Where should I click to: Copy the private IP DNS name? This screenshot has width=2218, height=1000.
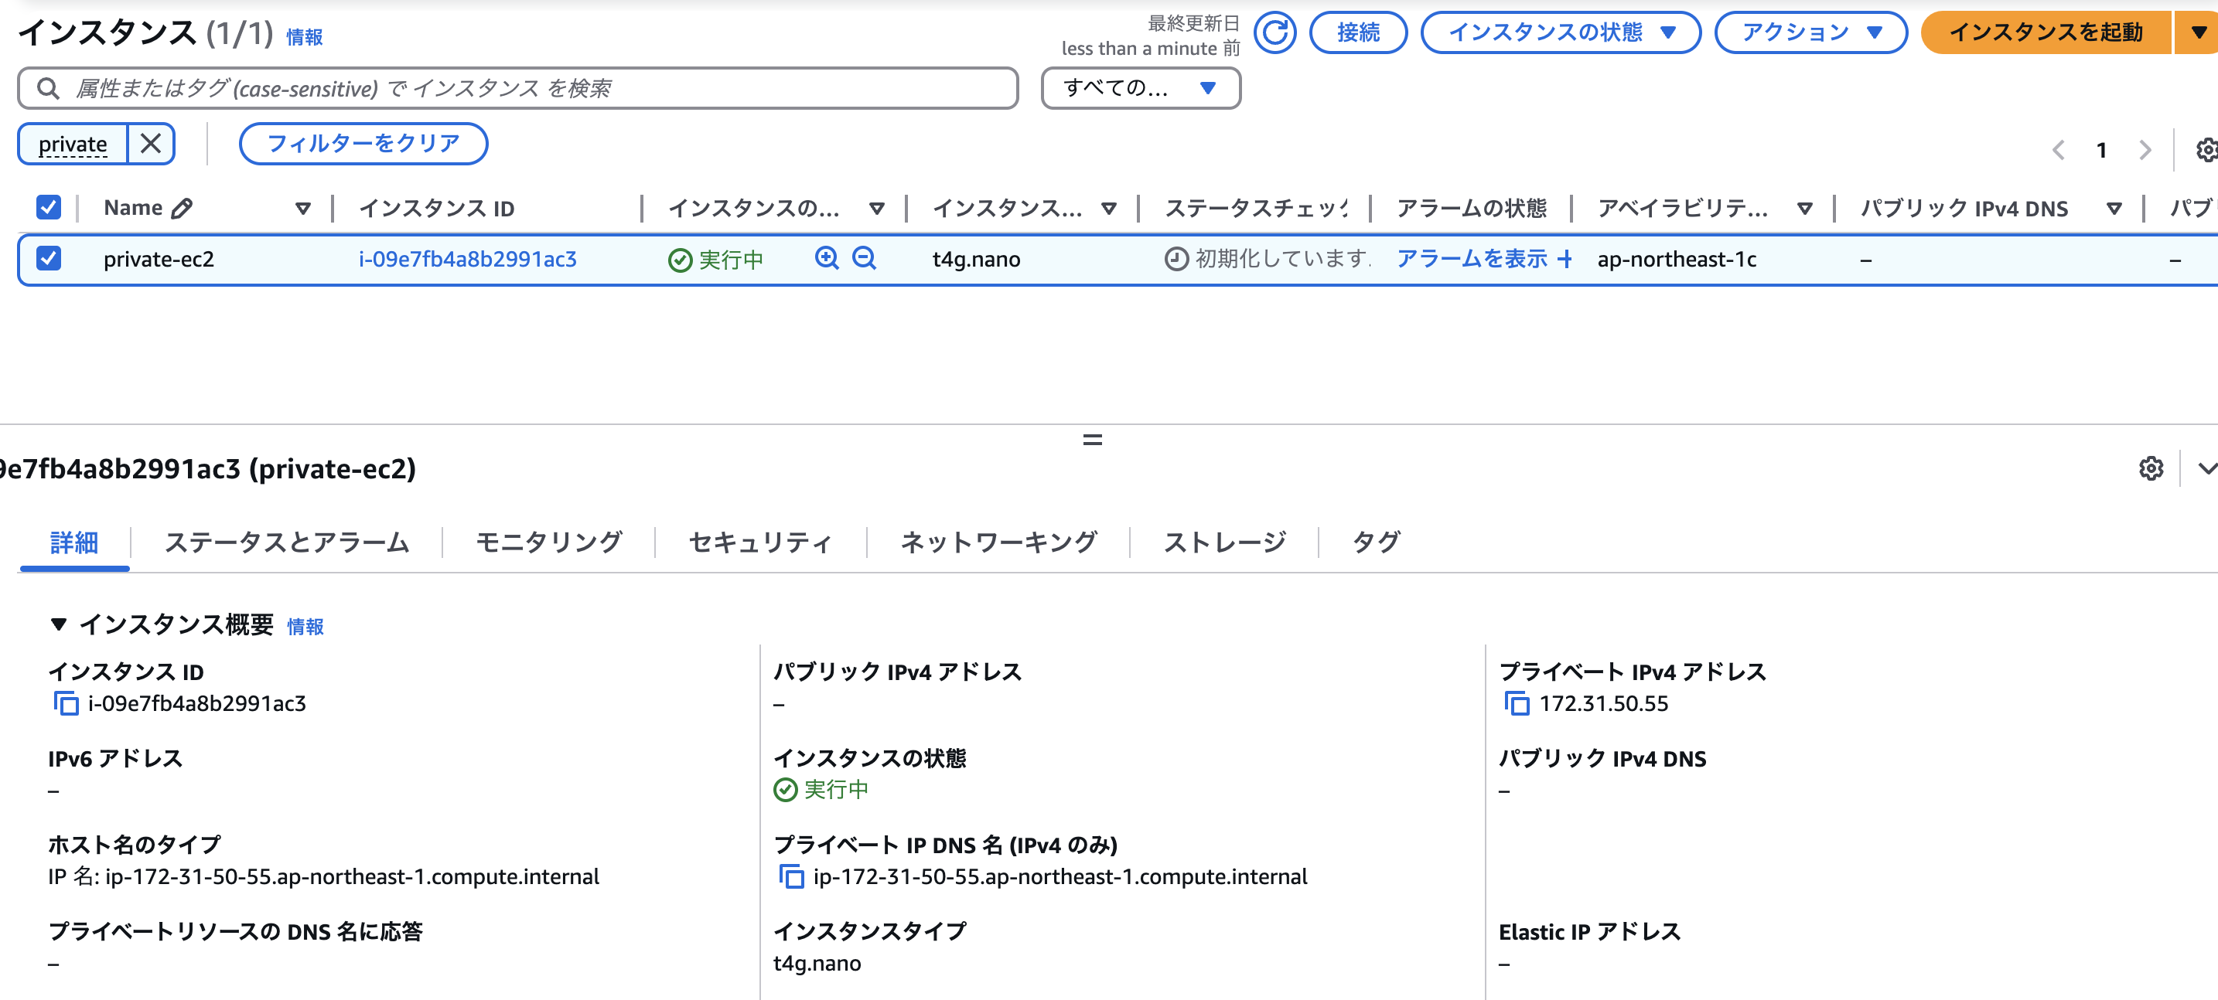click(791, 876)
